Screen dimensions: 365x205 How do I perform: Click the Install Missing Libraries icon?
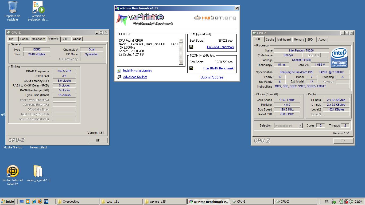(119, 71)
